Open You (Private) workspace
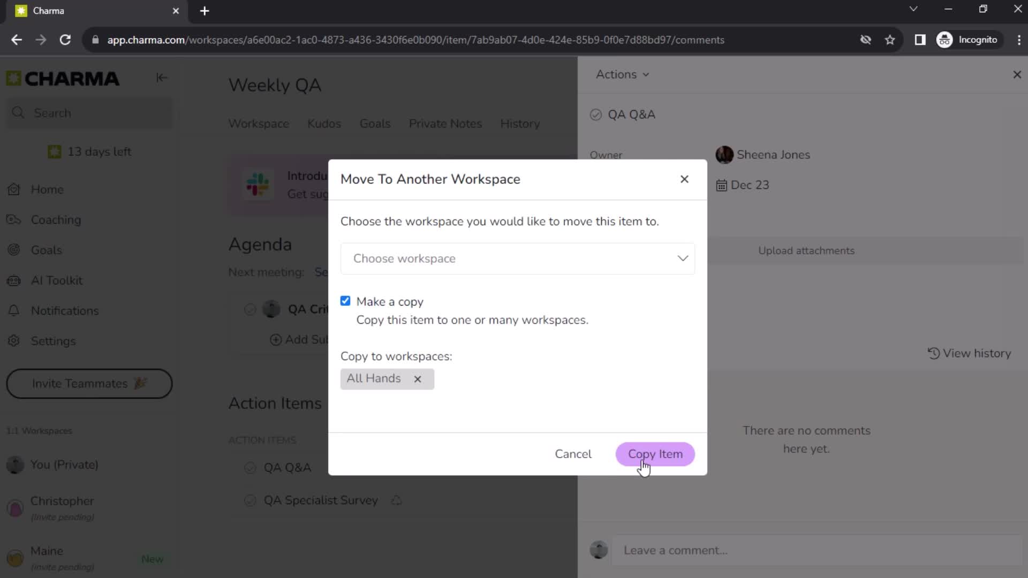 coord(64,465)
